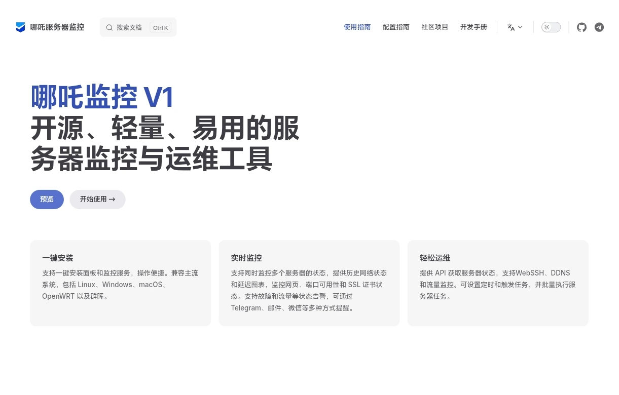Open the Telegram community channel
This screenshot has height=395, width=619.
point(599,27)
